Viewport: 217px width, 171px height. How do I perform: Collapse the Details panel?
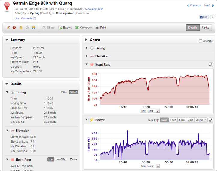point(7,84)
